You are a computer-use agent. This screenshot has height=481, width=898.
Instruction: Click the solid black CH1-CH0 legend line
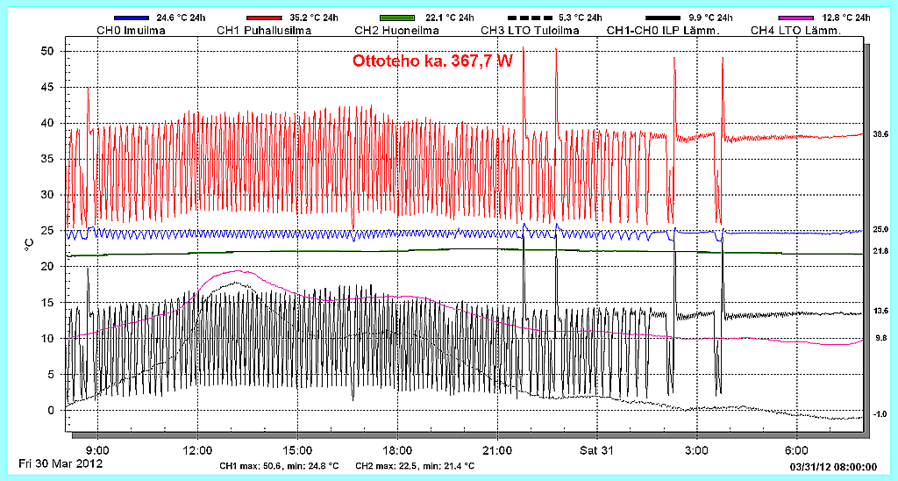click(x=664, y=18)
